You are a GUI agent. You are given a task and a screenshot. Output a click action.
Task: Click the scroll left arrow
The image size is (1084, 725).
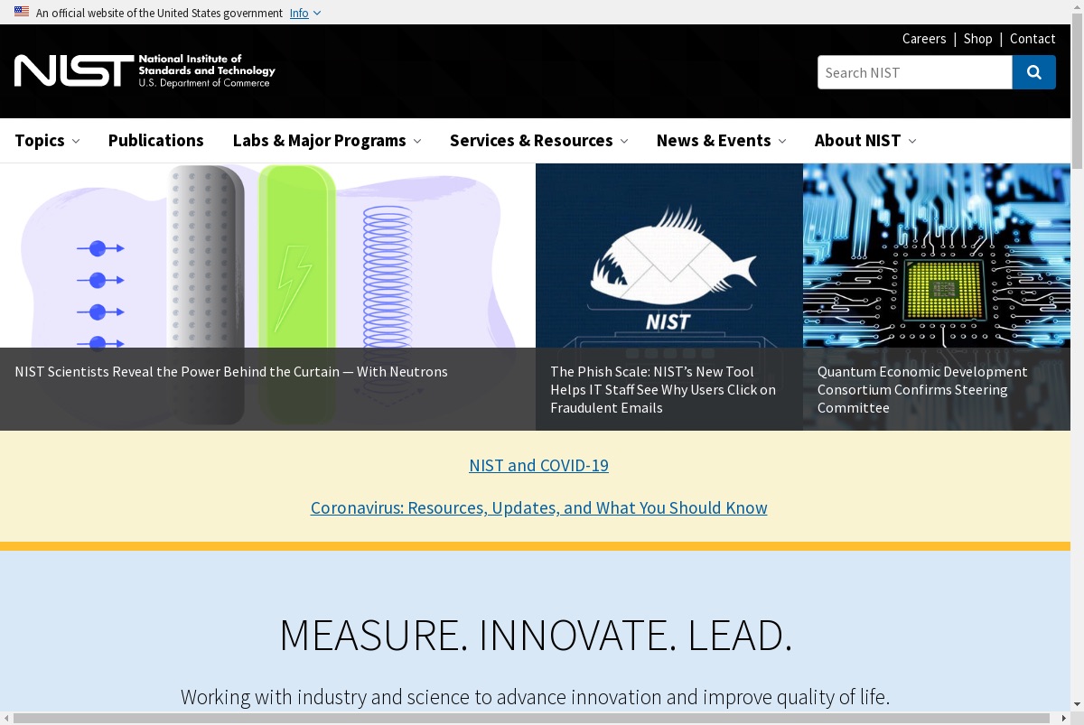(6, 718)
